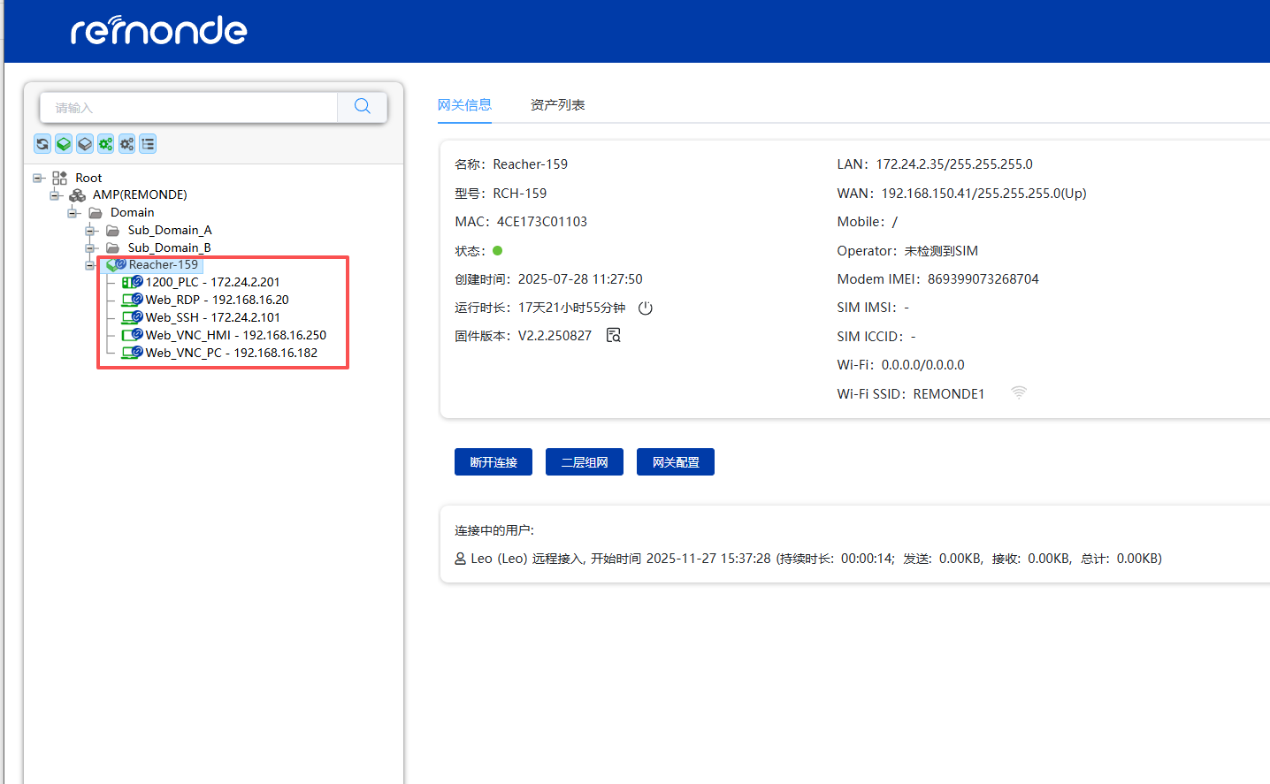Click the power icon beside the uptime

pos(646,308)
